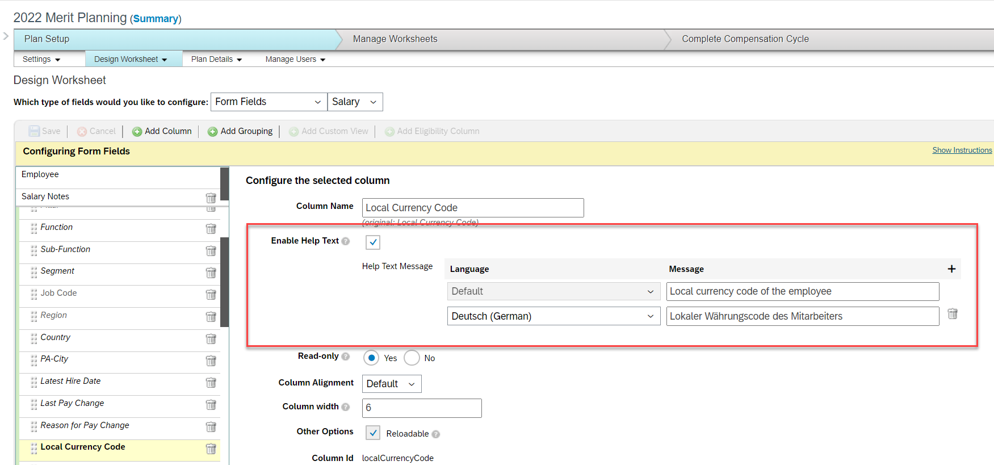Click drag handle for Job Code column
The width and height of the screenshot is (994, 465).
(x=34, y=294)
